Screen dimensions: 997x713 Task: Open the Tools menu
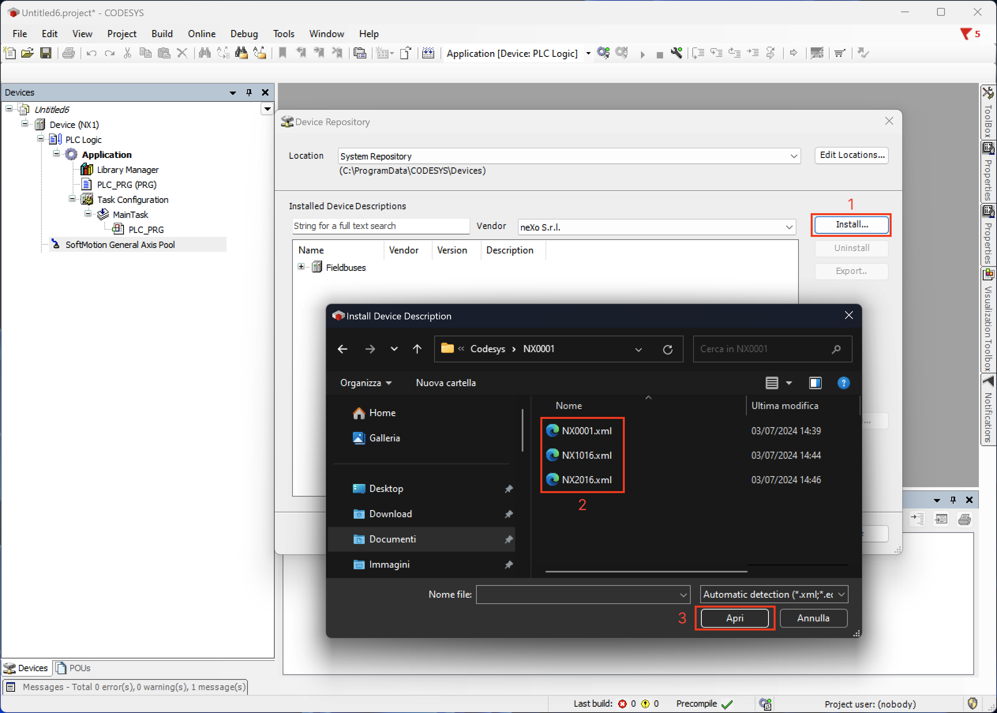283,34
